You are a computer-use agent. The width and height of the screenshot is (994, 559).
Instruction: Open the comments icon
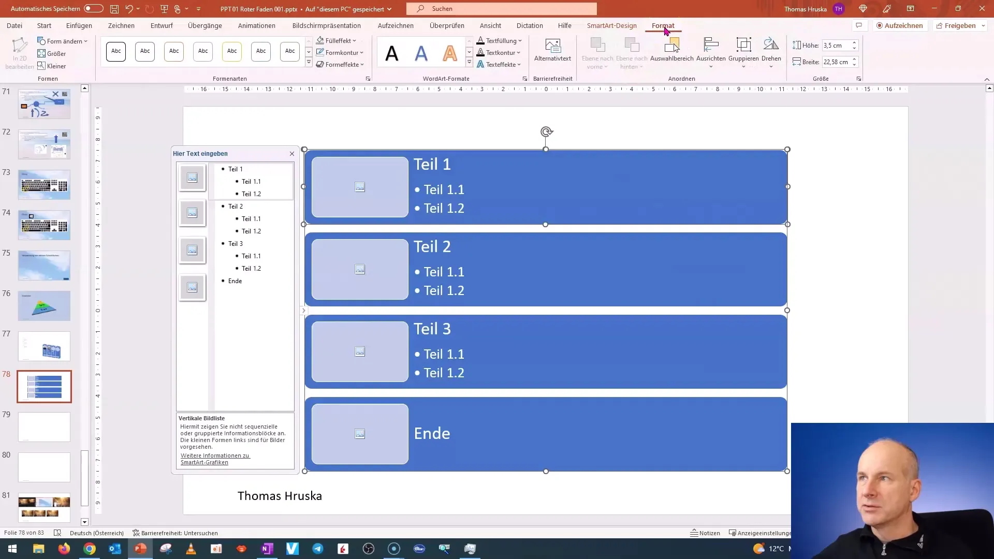[x=859, y=25]
